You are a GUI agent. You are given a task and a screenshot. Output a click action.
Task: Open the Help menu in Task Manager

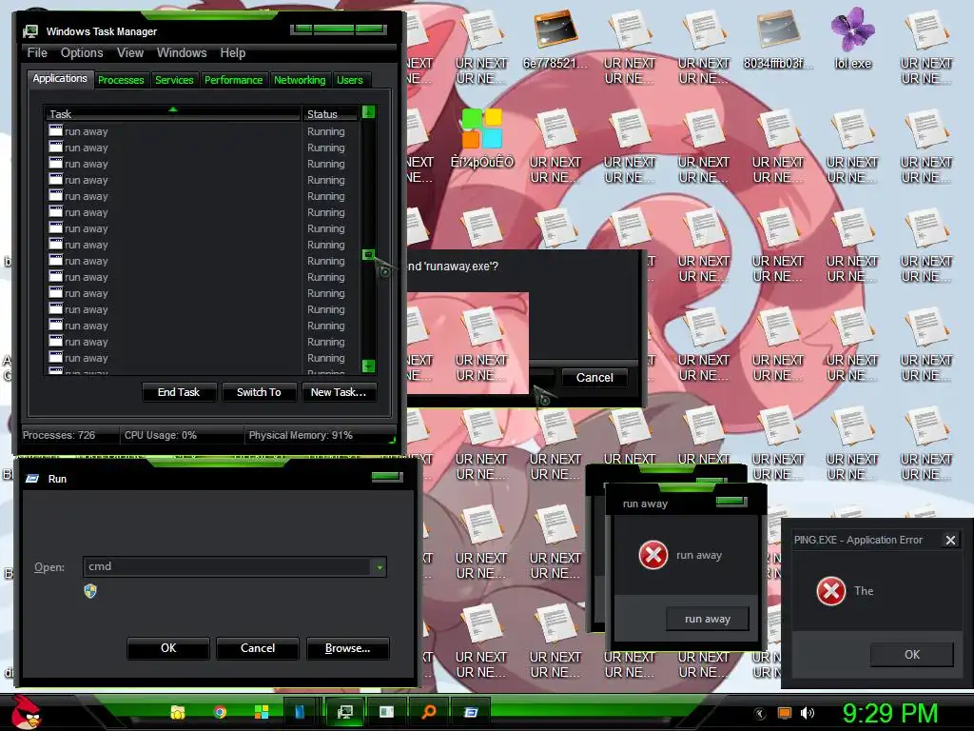click(233, 53)
